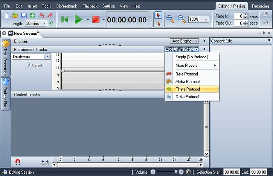The image size is (273, 176).
Task: Open the Settings menu
Action: (109, 6)
